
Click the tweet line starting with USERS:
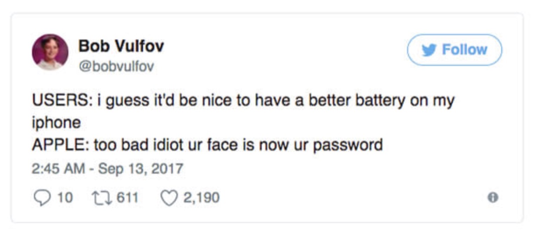click(x=242, y=100)
